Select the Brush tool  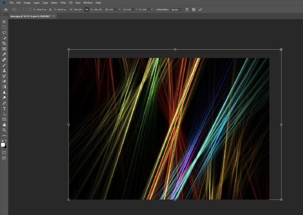4,65
